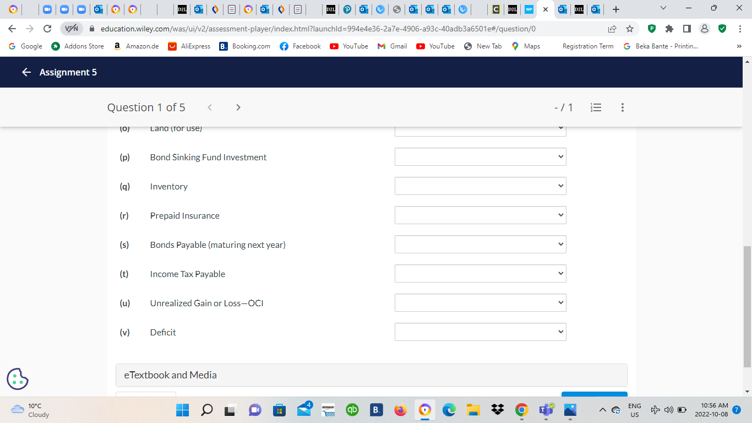Open the Inventory classification dropdown
Image resolution: width=752 pixels, height=423 pixels.
pos(481,186)
